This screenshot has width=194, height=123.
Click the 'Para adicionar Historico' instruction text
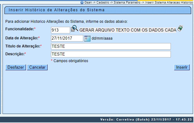pyautogui.click(x=66, y=22)
